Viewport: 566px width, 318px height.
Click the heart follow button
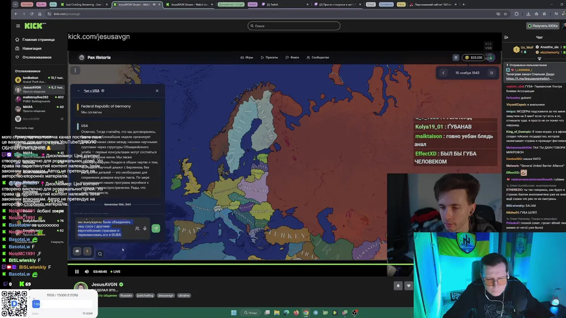pyautogui.click(x=409, y=286)
